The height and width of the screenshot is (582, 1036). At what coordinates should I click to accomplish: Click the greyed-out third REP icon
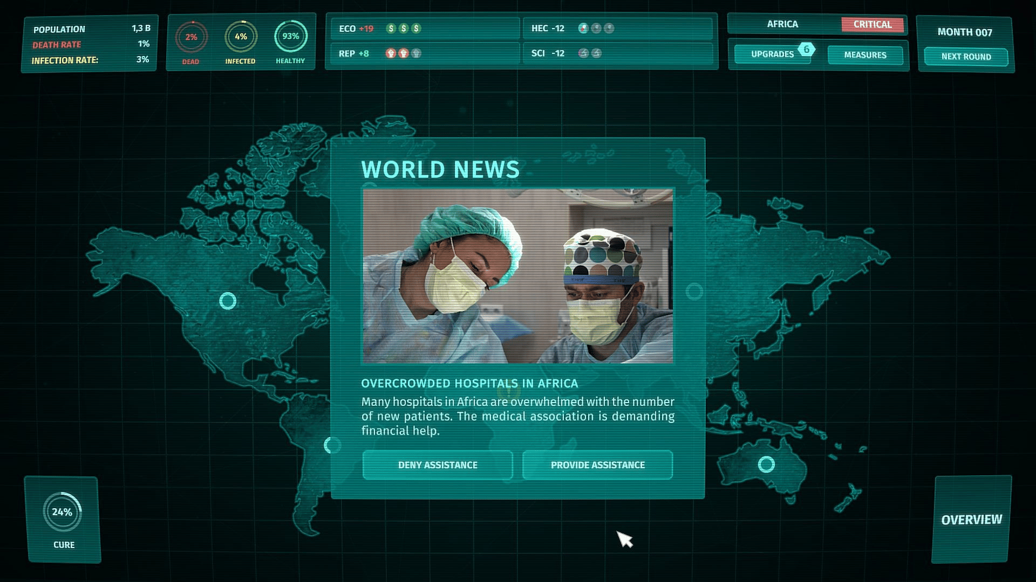point(416,53)
